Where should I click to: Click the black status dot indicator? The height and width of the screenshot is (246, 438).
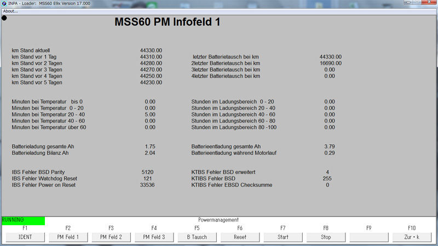(4, 18)
